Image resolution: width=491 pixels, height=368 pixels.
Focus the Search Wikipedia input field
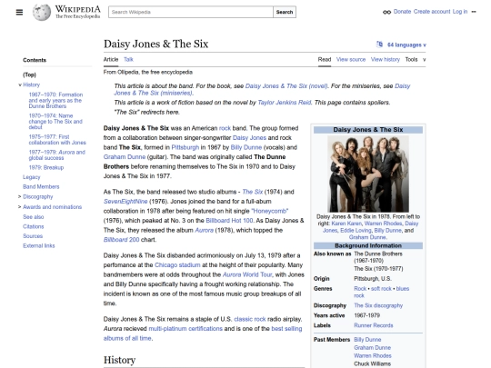coord(191,12)
